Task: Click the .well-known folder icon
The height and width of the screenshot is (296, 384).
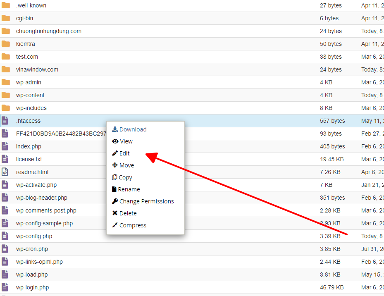Action: (6, 5)
